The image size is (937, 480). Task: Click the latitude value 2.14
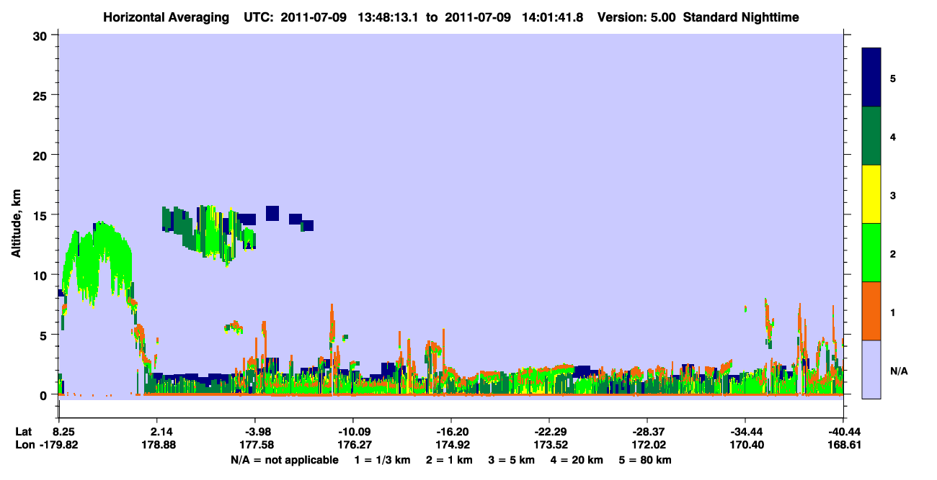click(156, 432)
